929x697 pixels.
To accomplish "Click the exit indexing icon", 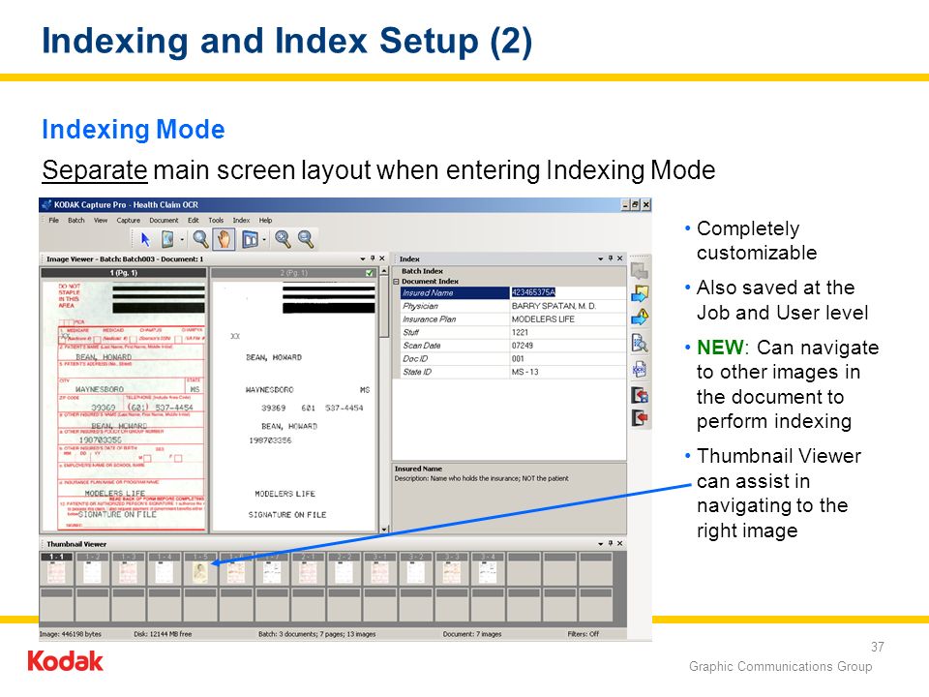I will (640, 418).
